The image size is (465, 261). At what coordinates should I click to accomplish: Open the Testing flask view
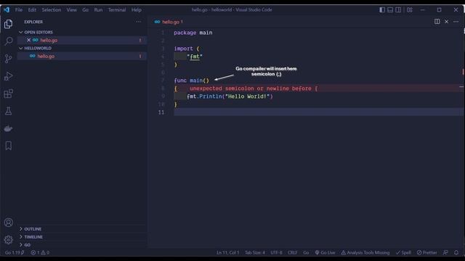point(8,111)
